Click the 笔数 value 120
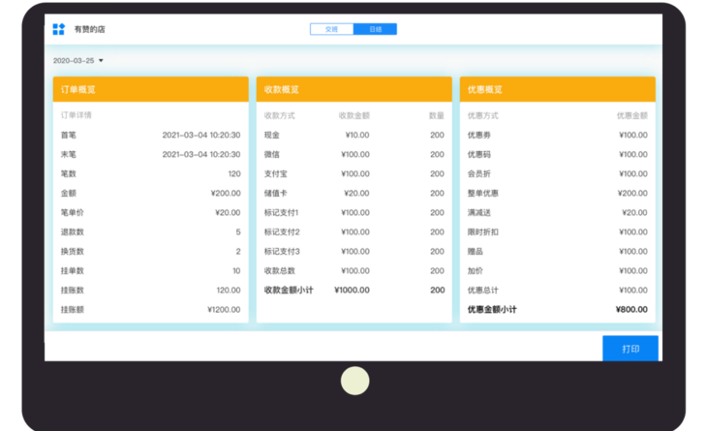Screen dimensions: 707x431 click(234, 173)
